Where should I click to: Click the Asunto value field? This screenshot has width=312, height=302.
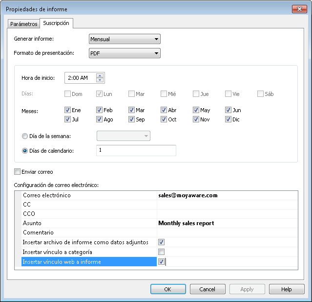click(226, 223)
